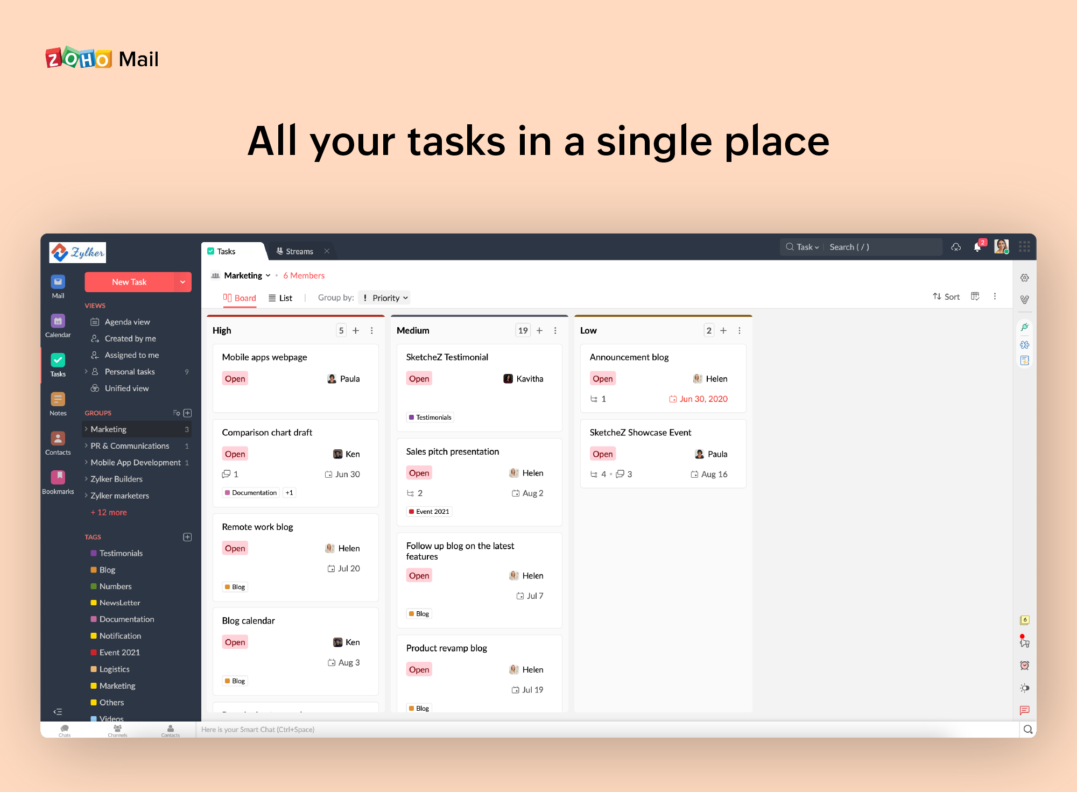Screen dimensions: 1077x792
Task: Expand PR & Communications group
Action: [86, 445]
